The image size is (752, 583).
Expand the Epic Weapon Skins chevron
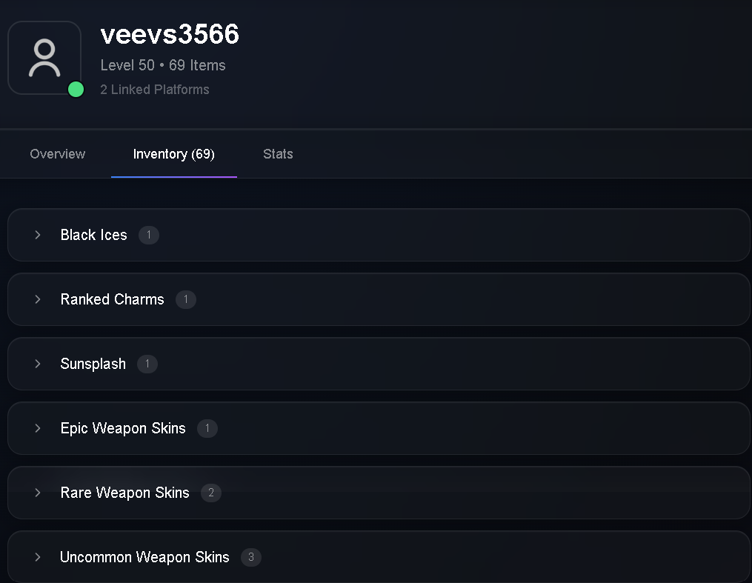[37, 428]
